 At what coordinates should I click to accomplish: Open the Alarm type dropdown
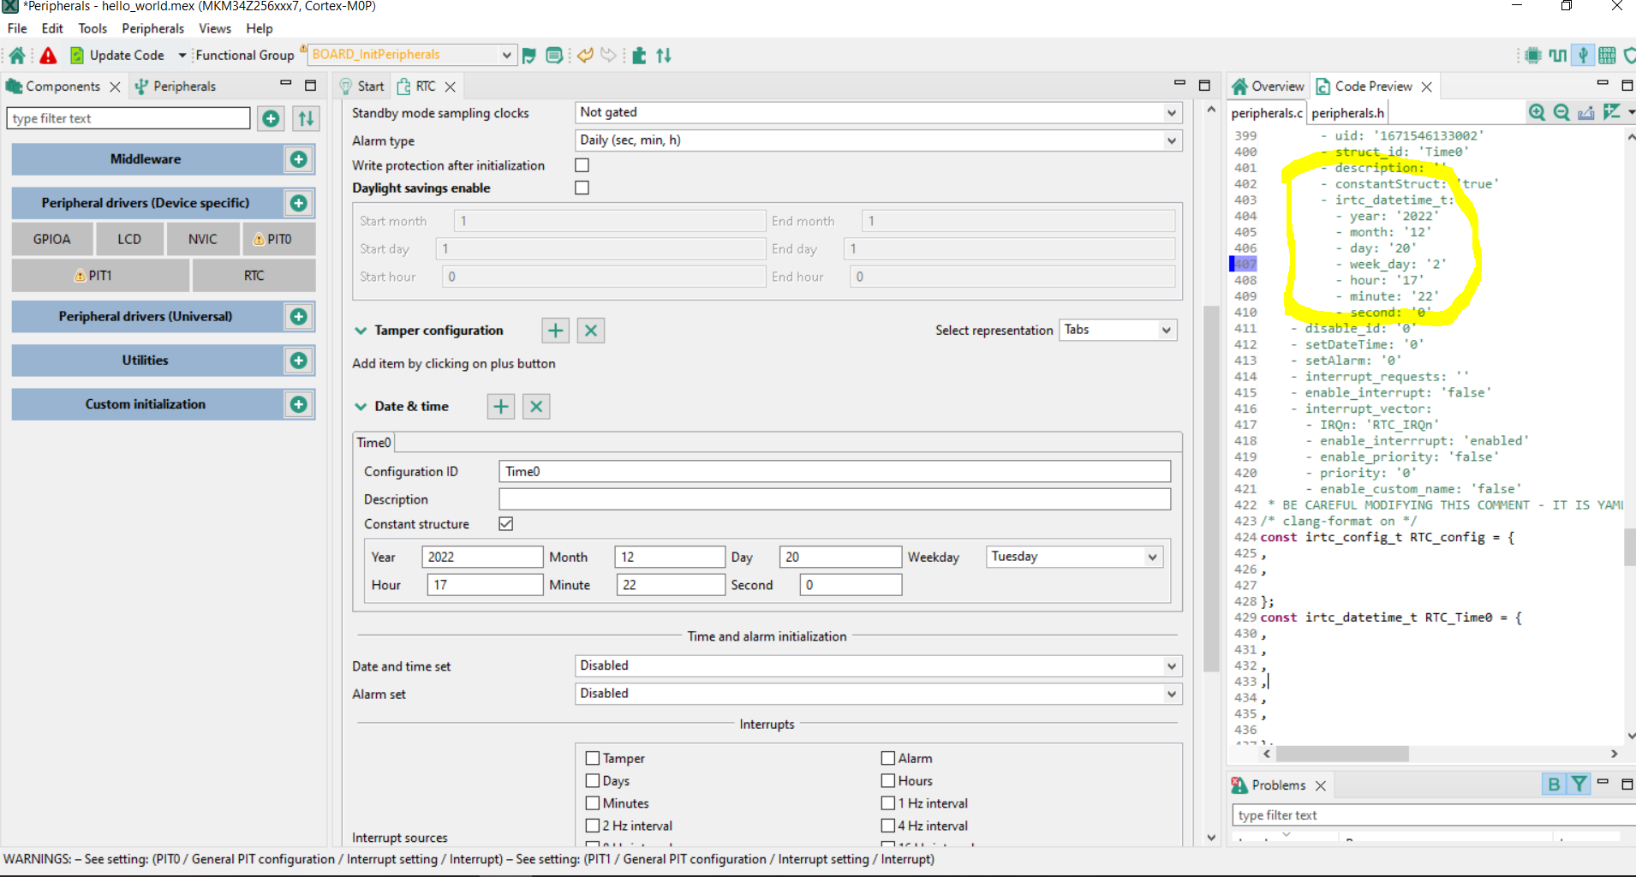1170,140
